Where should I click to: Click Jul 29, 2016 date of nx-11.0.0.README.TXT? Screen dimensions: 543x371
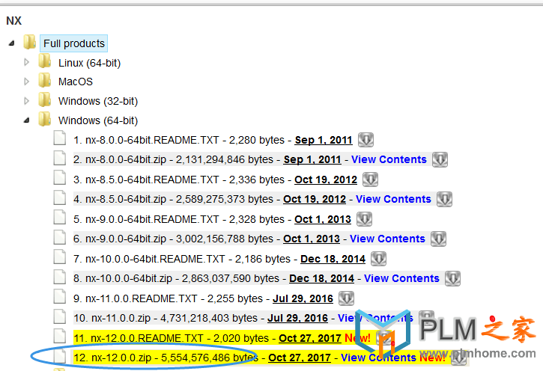[x=303, y=298]
